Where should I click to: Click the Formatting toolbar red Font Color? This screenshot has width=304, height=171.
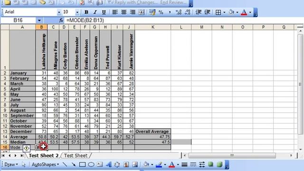click(x=244, y=12)
